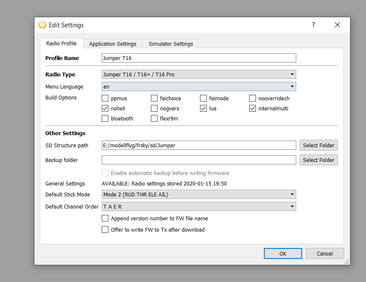
Task: Click inside the Profile Name text field
Action: (x=199, y=58)
